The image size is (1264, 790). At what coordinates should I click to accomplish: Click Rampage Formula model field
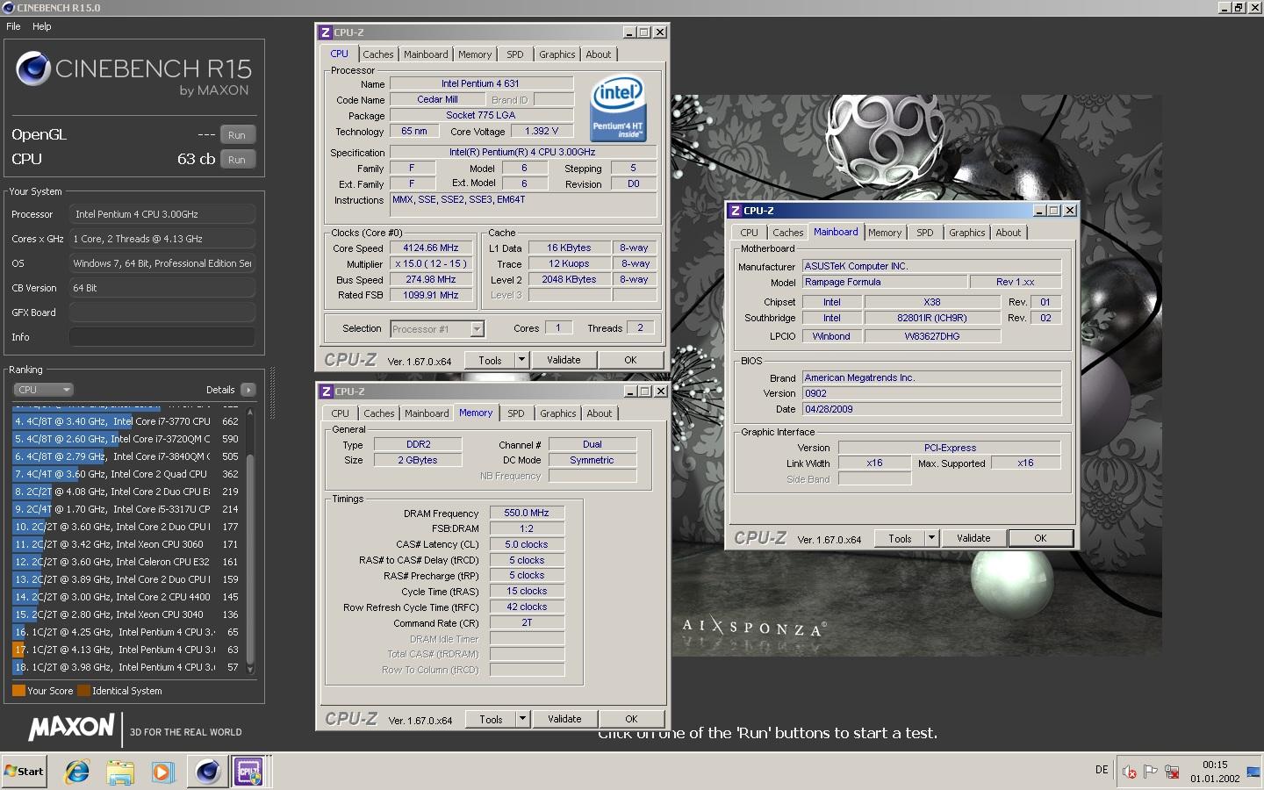click(x=885, y=282)
